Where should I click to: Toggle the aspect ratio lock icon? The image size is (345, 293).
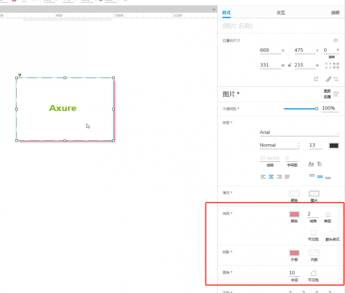pos(290,65)
